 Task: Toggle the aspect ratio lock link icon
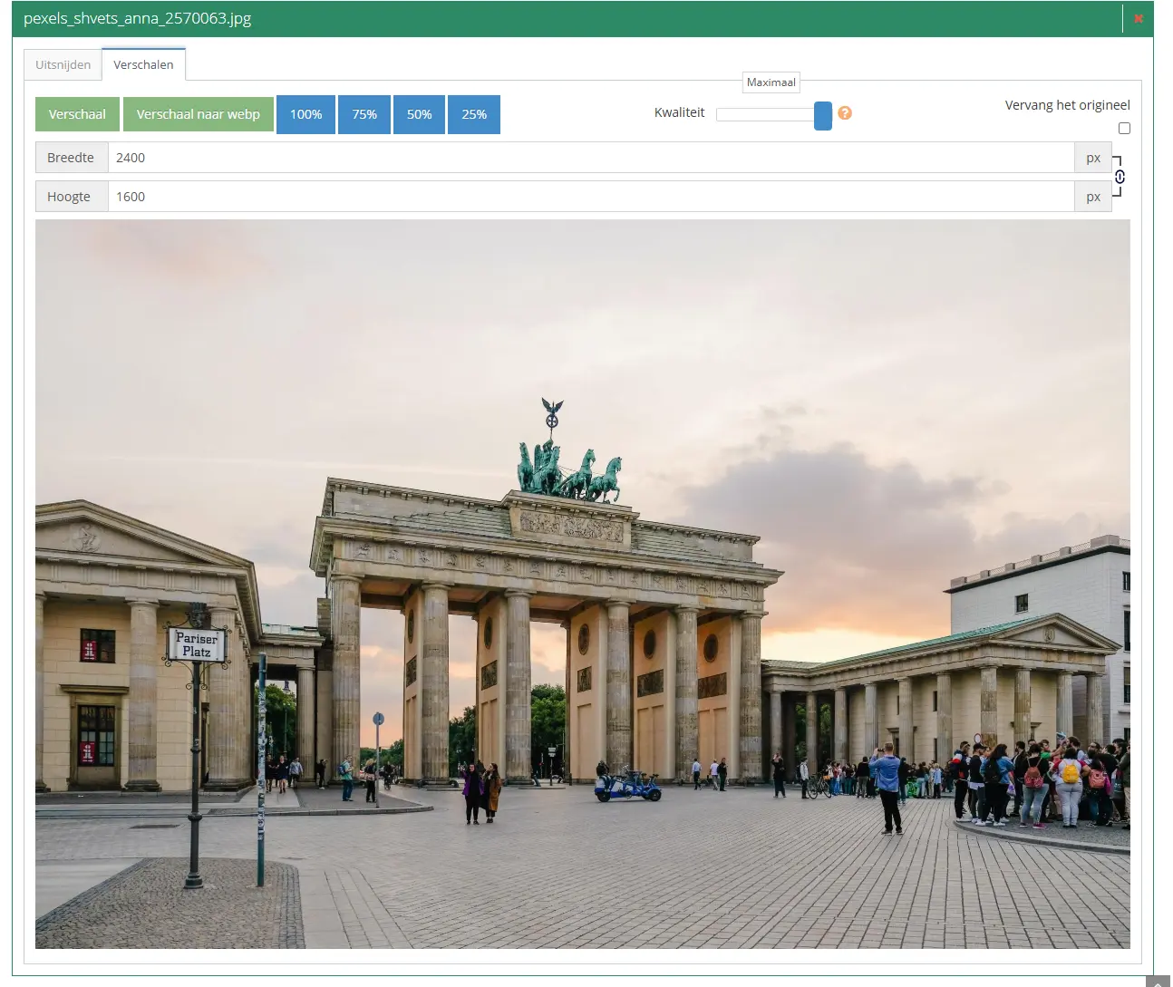[x=1120, y=177]
